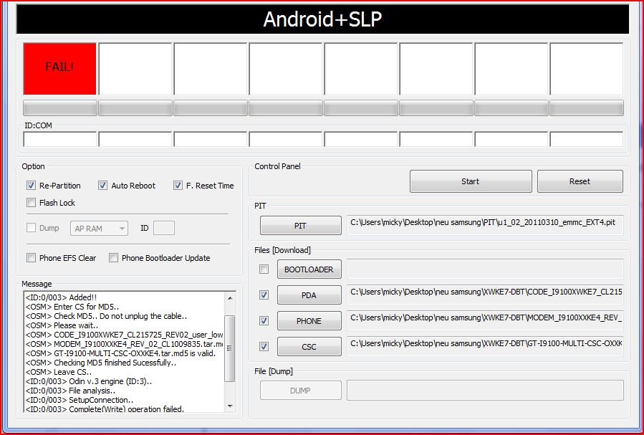Click the PHONE file button
This screenshot has width=644, height=435.
point(309,321)
